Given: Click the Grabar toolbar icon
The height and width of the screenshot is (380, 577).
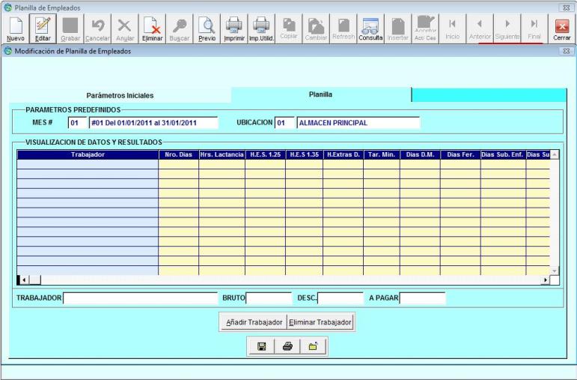Looking at the screenshot, I should pos(70,29).
